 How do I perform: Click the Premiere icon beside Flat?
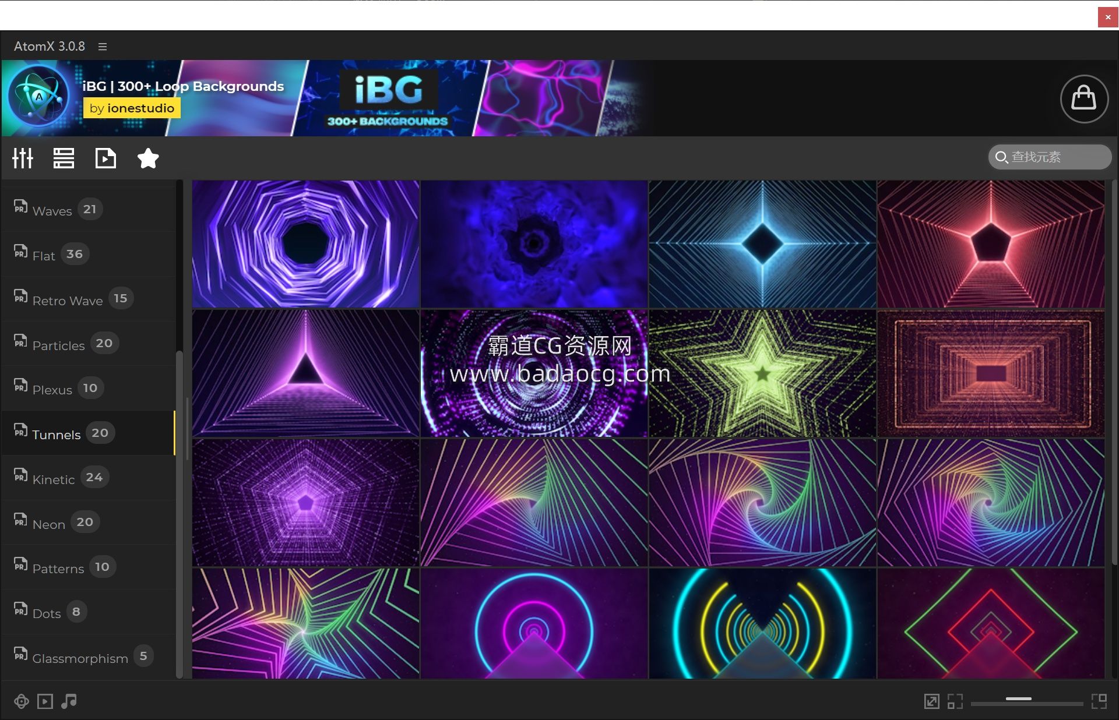(20, 251)
